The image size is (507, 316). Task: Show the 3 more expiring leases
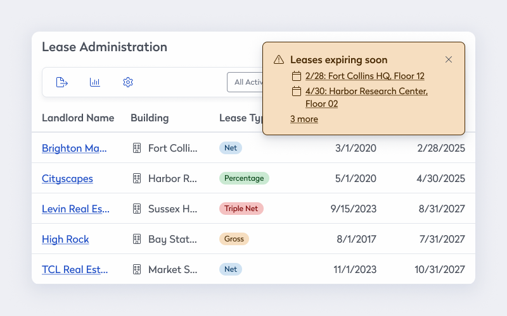[x=304, y=119]
